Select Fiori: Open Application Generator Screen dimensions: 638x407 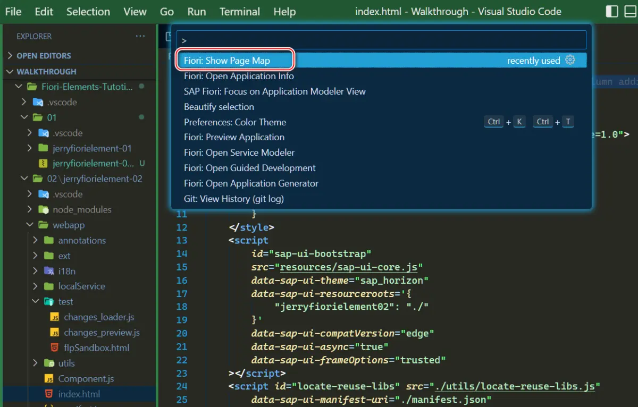[x=381, y=183]
